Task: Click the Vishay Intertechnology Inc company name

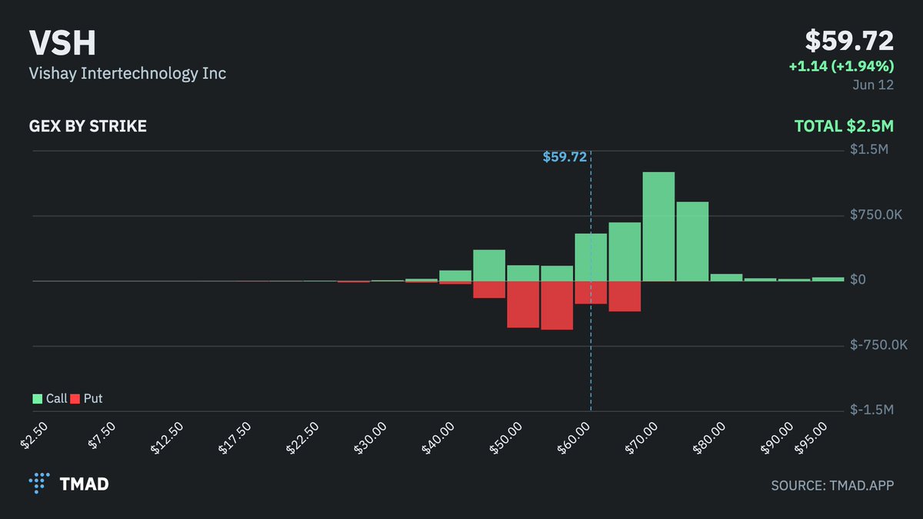Action: [127, 75]
